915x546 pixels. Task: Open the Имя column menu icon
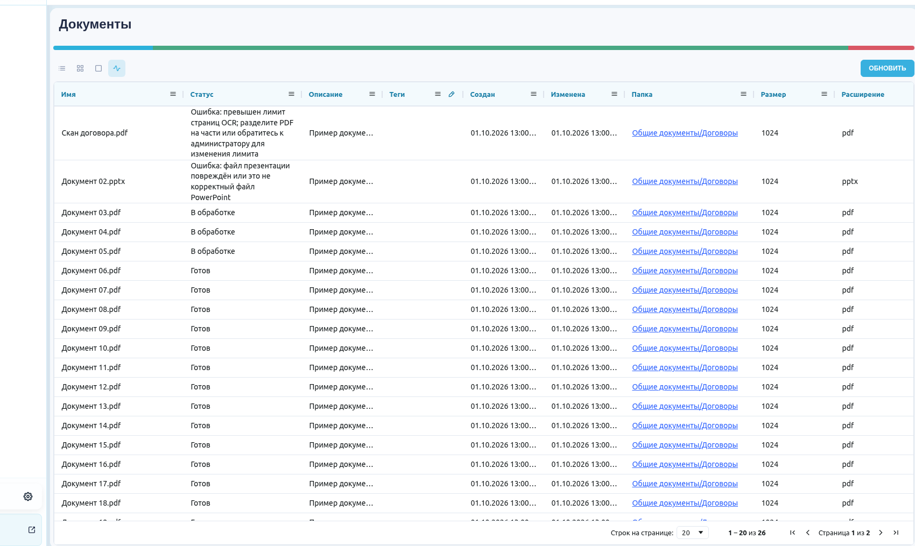[173, 94]
